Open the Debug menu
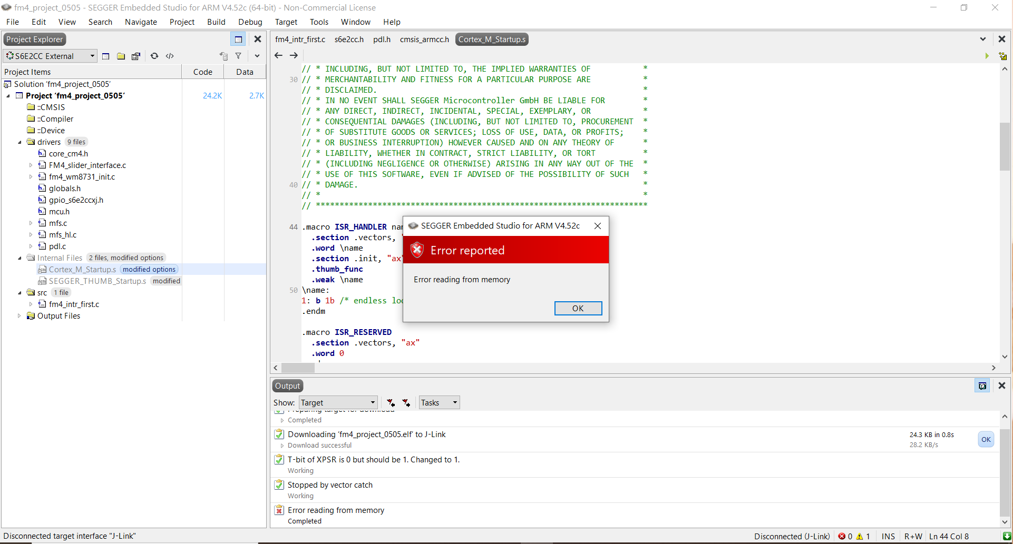1013x544 pixels. (250, 22)
